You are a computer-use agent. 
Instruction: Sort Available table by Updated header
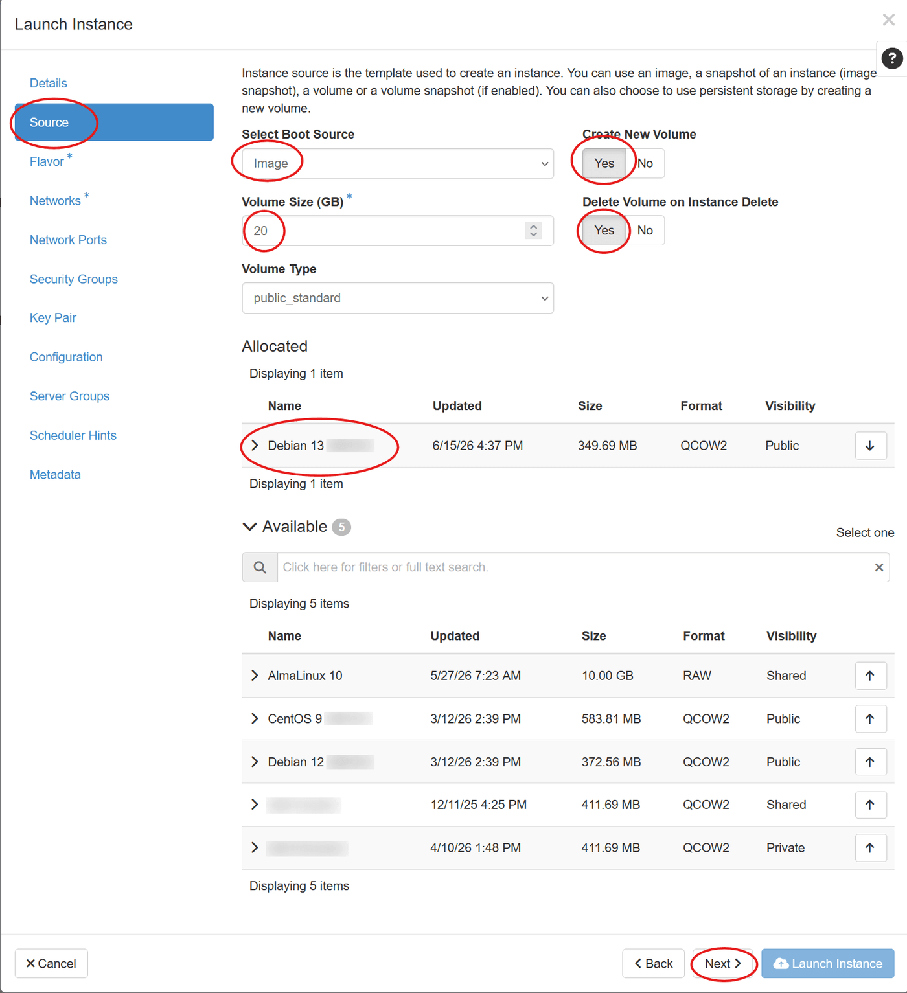click(455, 636)
